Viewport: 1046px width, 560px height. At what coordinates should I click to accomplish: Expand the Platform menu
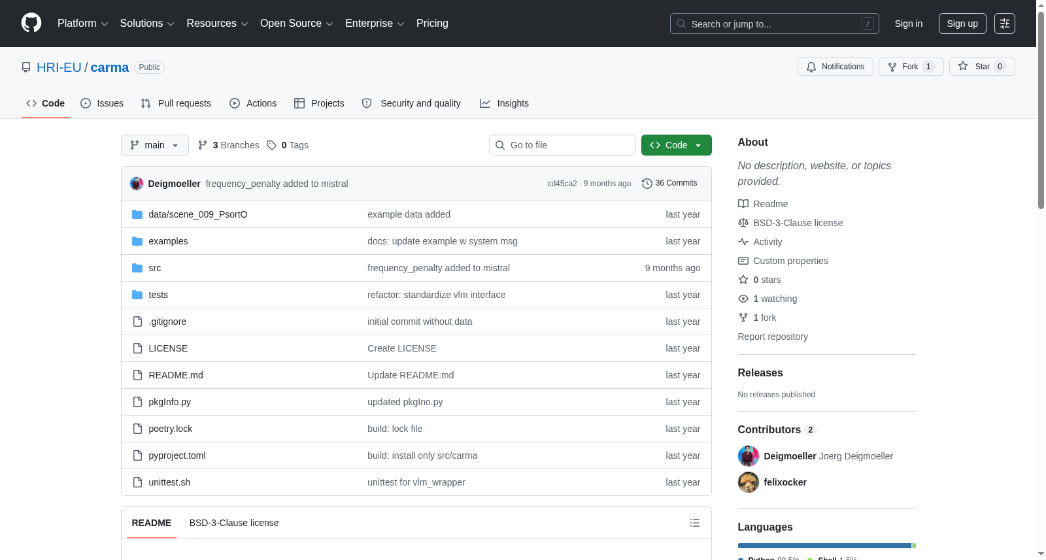point(82,24)
